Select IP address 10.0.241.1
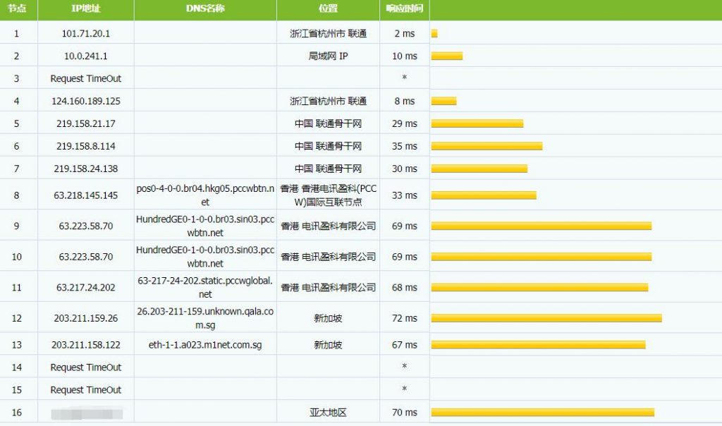722x426 pixels. [x=85, y=56]
